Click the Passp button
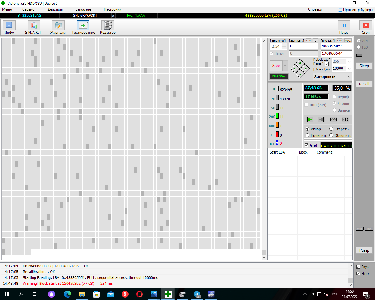Image resolution: width=375 pixels, height=300 pixels. (364, 250)
